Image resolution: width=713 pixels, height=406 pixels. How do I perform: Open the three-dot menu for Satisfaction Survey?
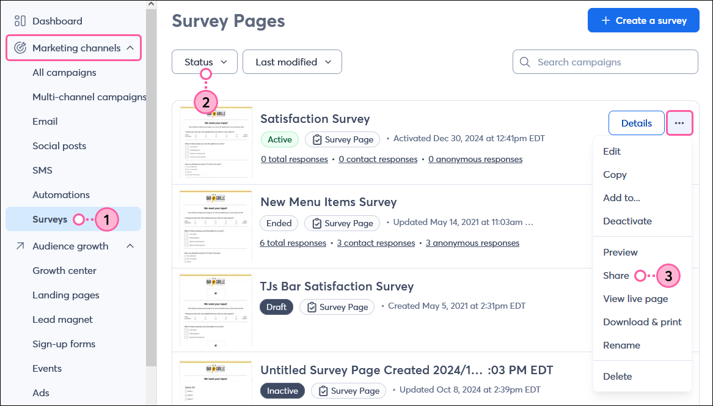[x=679, y=123]
